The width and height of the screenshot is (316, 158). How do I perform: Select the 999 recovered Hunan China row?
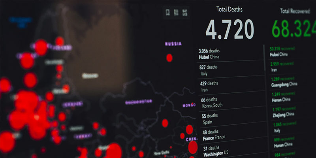[x=294, y=142]
